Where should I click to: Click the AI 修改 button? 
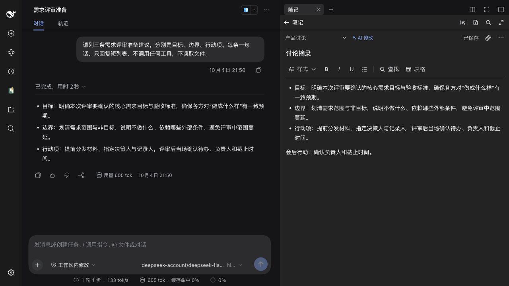363,38
